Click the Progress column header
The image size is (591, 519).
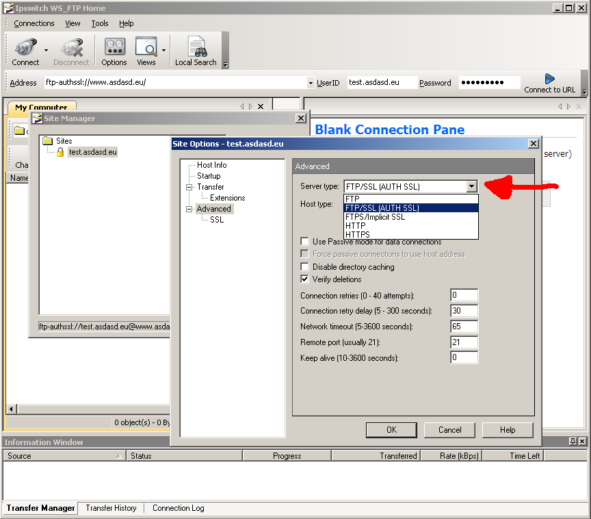click(287, 455)
